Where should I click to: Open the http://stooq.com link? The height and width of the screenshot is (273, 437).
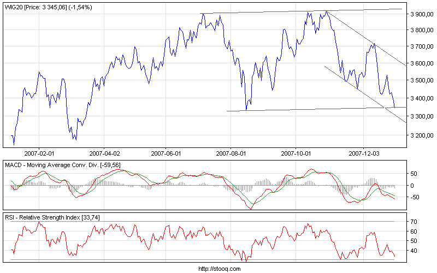(220, 269)
